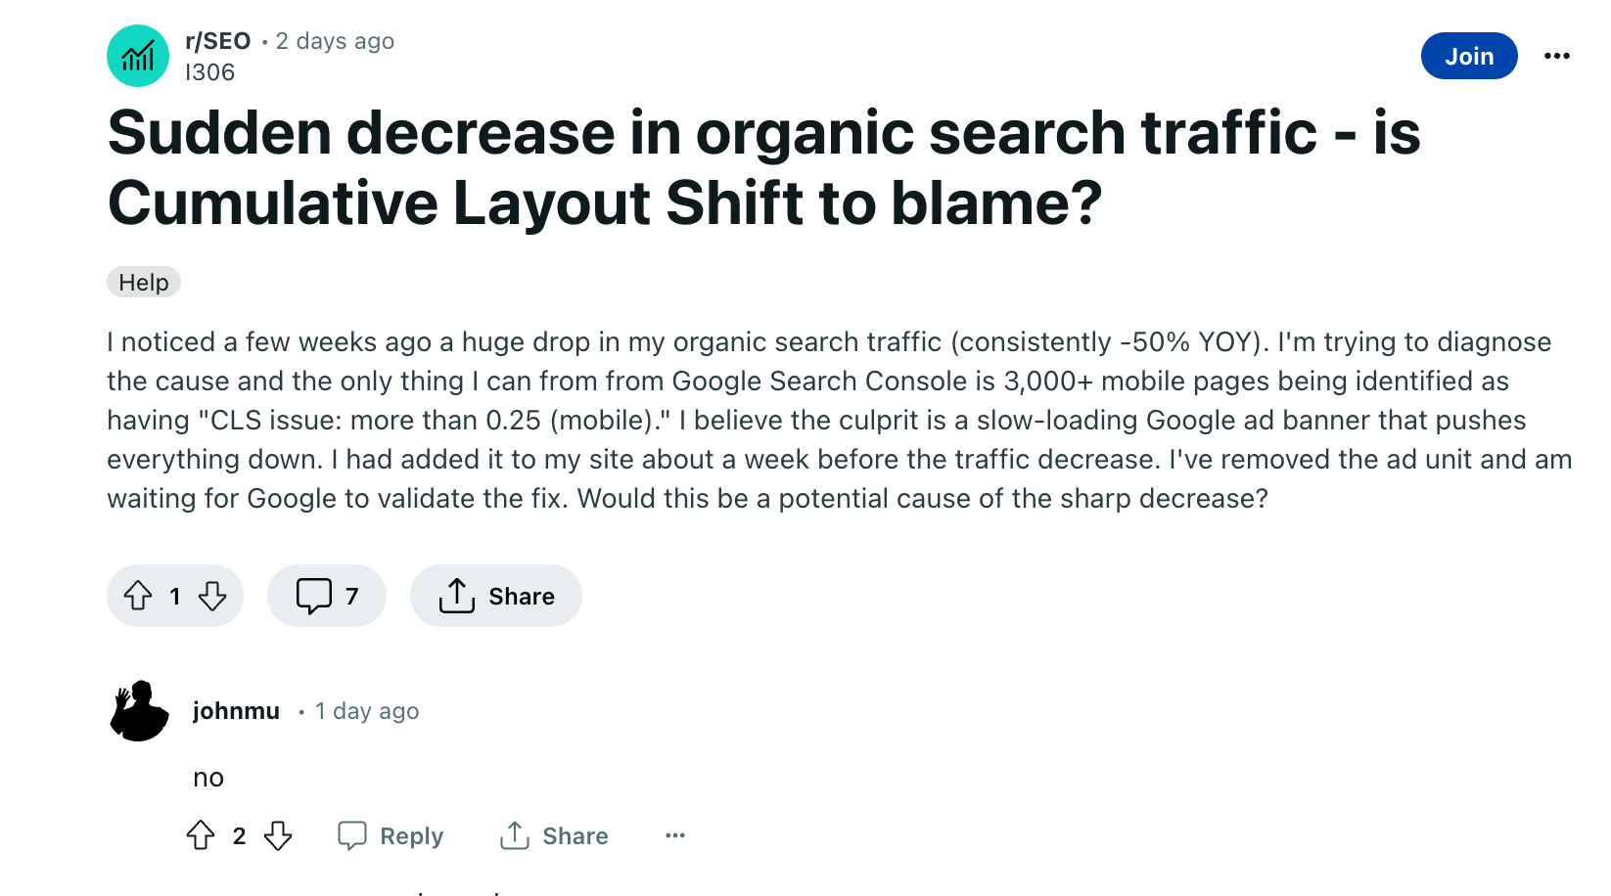Upvote the organic traffic post
Viewport: 1611px width, 896px height.
(138, 596)
